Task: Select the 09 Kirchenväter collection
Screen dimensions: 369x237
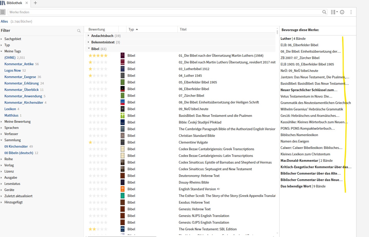Action: 16,147
